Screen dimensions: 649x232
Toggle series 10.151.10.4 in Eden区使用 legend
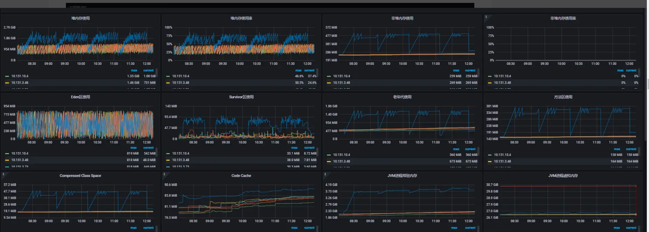pyautogui.click(x=20, y=153)
